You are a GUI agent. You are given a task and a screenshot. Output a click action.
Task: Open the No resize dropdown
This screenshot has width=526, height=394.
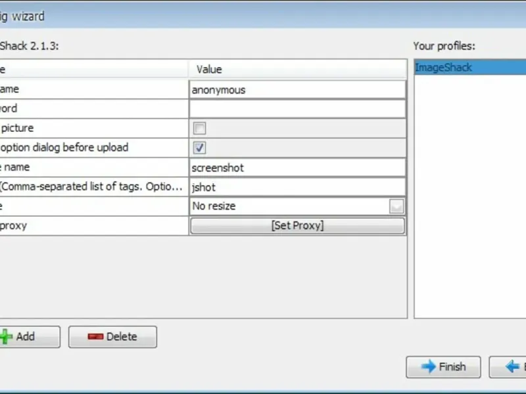tap(396, 206)
